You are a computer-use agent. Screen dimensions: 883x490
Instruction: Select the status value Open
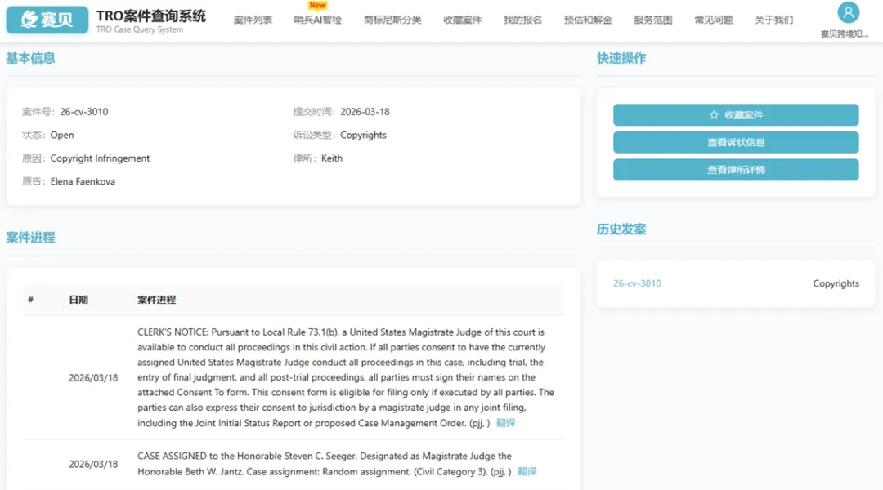[x=62, y=135]
